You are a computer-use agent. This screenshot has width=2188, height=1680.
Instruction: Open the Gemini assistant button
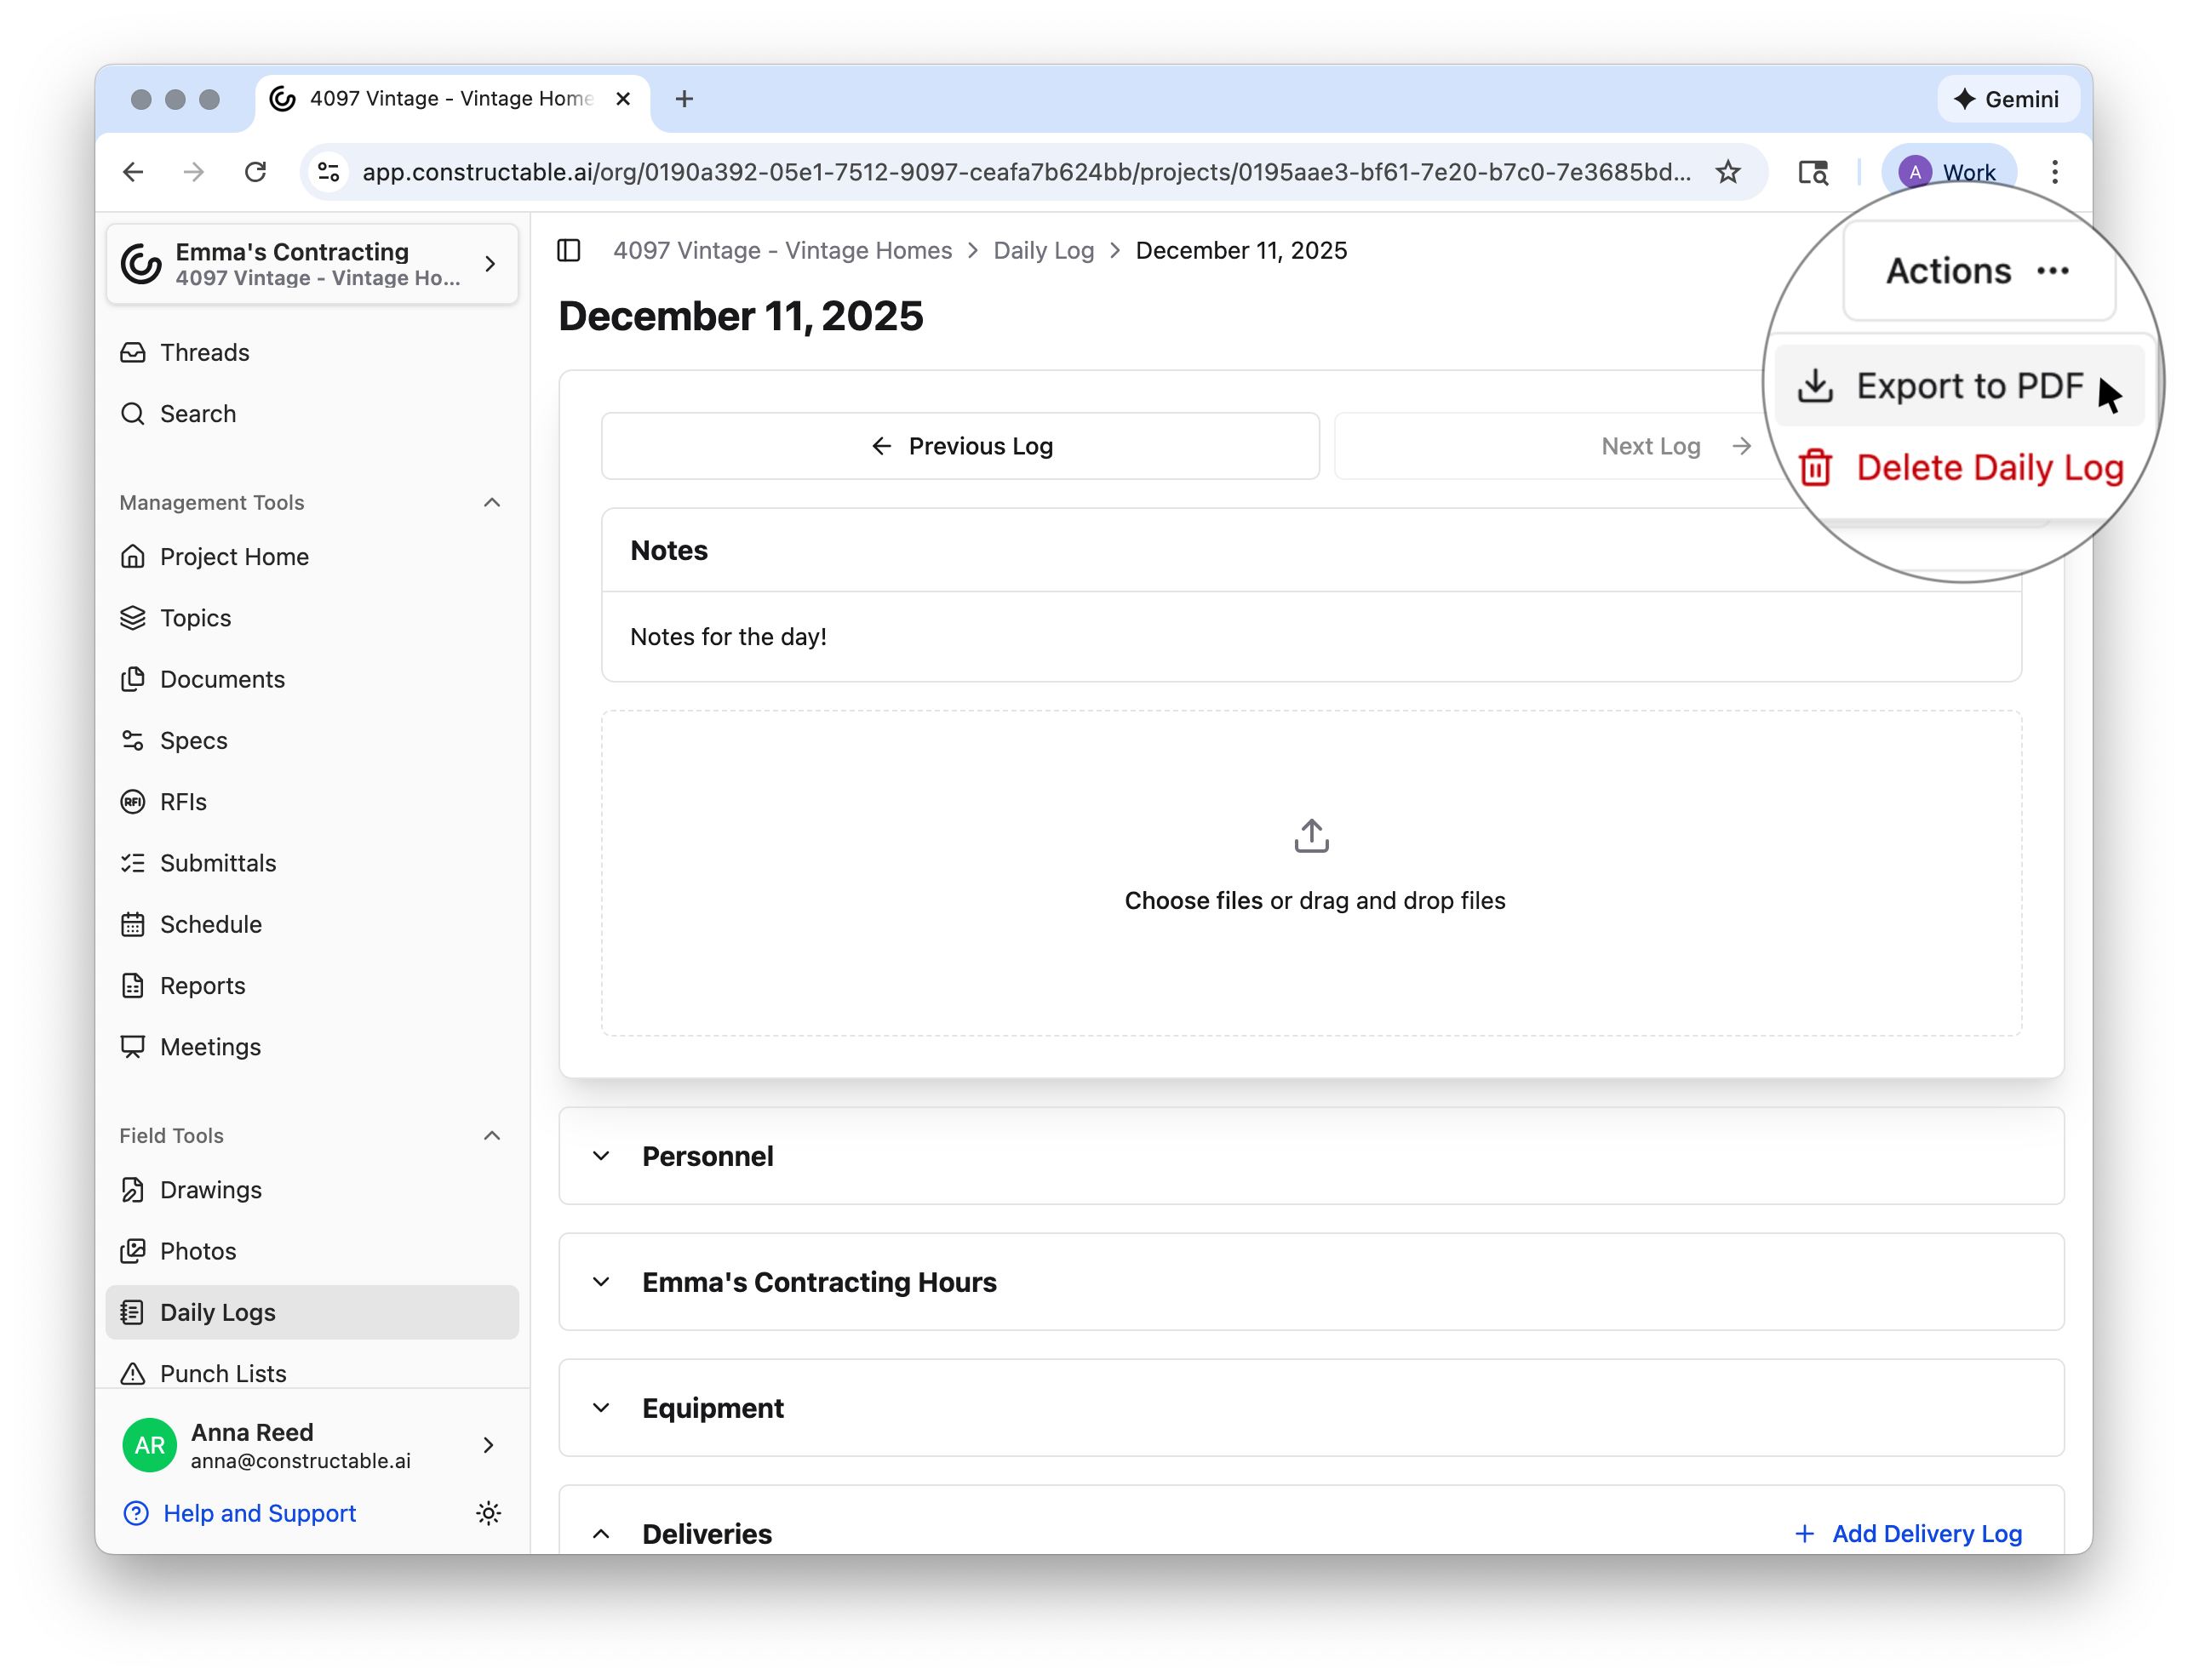[x=2007, y=99]
